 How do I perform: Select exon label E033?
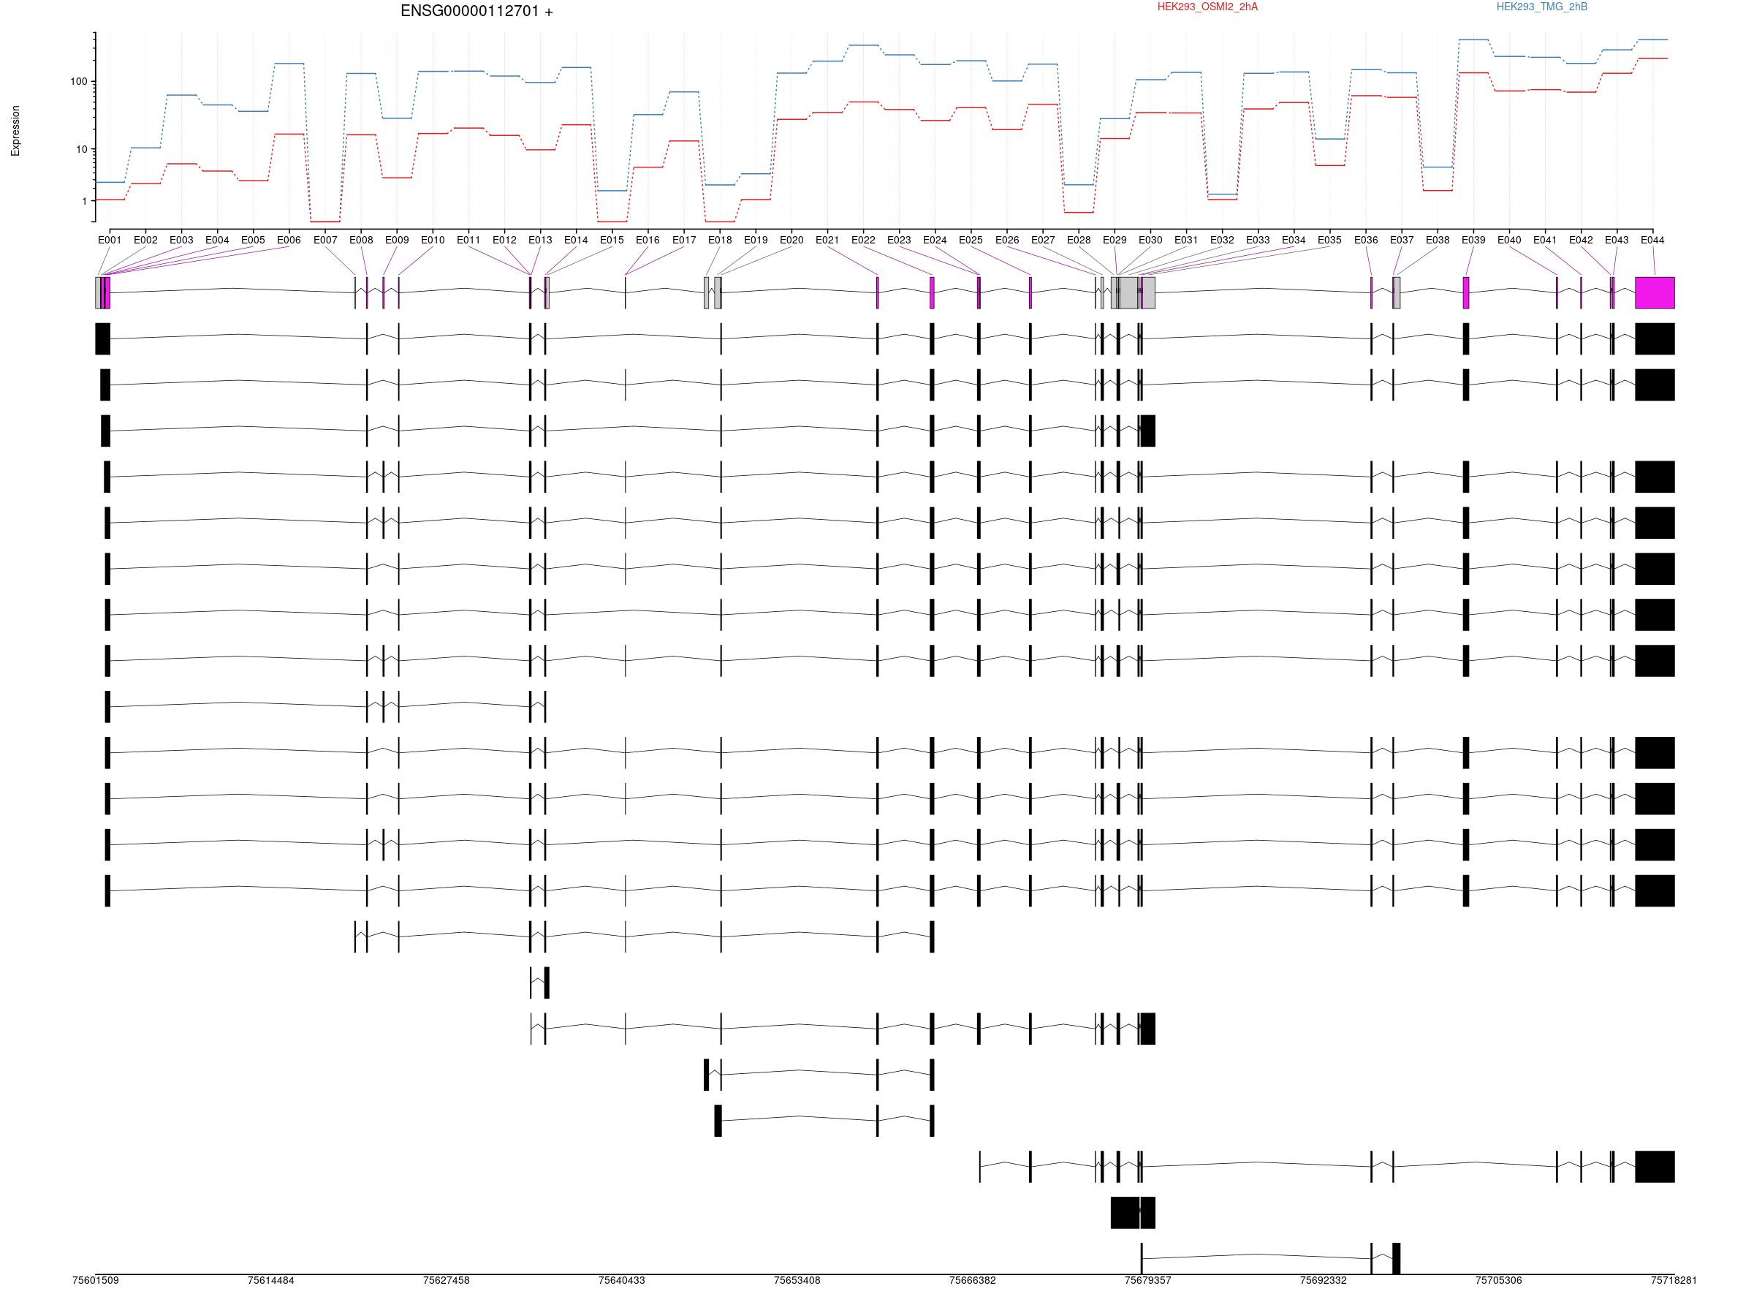point(1258,241)
